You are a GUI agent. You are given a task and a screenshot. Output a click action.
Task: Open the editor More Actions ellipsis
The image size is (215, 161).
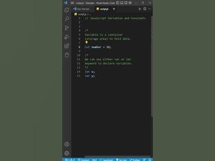pyautogui.click(x=150, y=9)
